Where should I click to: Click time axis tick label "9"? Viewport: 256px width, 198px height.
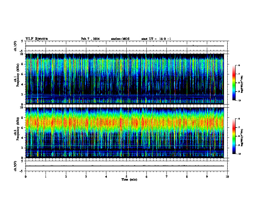click(x=207, y=177)
